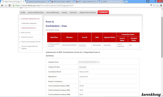The height and width of the screenshot is (97, 163).
Task: Open Caruman Tanpa Maklumat Lengkap link
Action: point(30,47)
